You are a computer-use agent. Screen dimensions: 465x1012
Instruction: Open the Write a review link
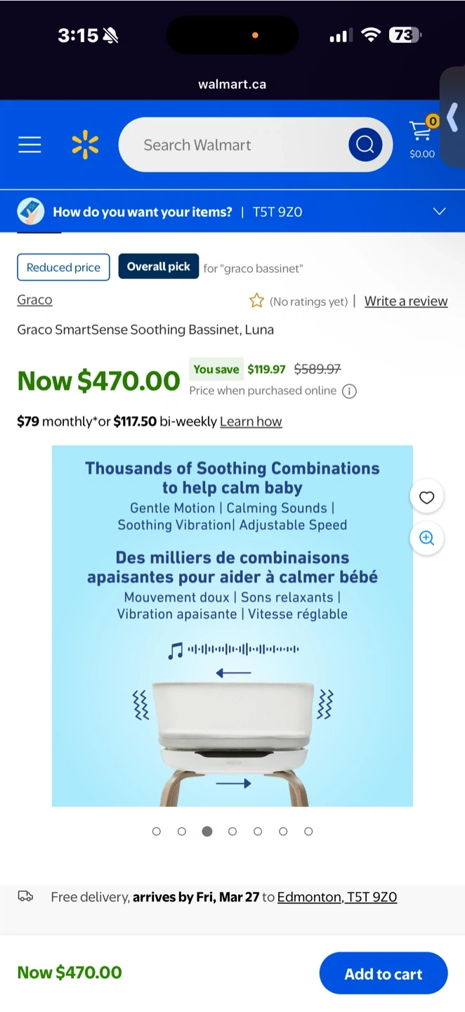[x=406, y=301]
